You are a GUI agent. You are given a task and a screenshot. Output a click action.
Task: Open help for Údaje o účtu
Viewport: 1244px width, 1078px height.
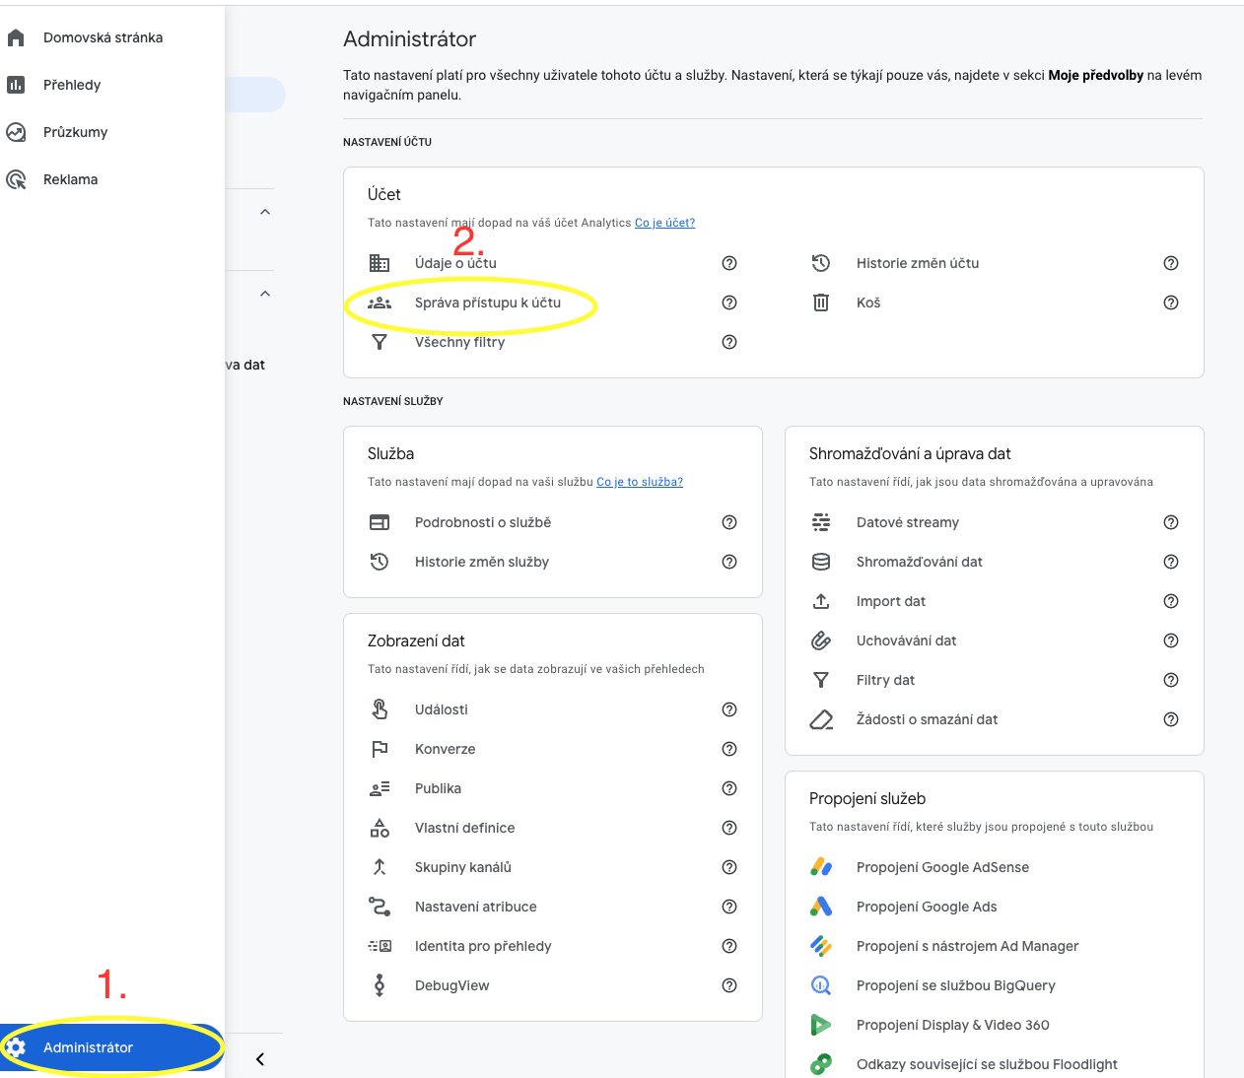tap(729, 263)
